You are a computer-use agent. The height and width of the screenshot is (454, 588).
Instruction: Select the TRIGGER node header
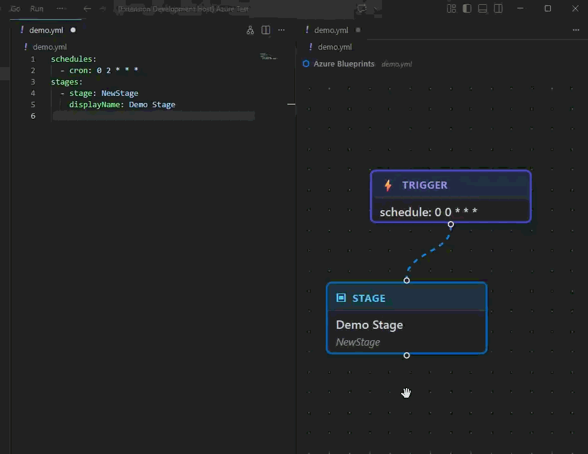coord(450,184)
